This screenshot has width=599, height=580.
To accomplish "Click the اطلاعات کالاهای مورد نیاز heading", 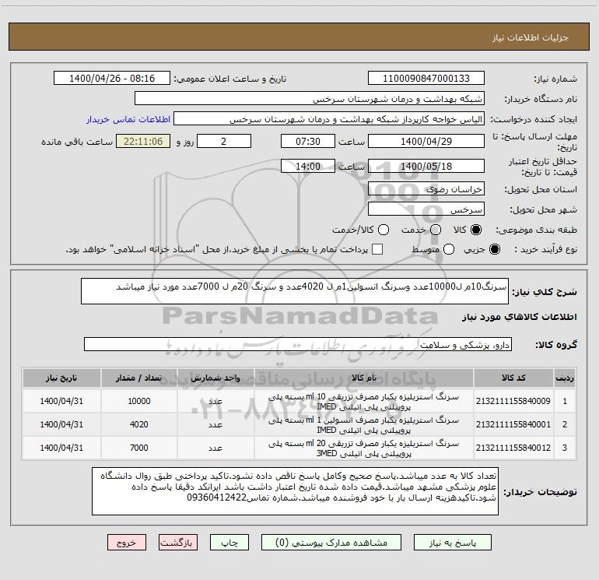I will coord(519,317).
